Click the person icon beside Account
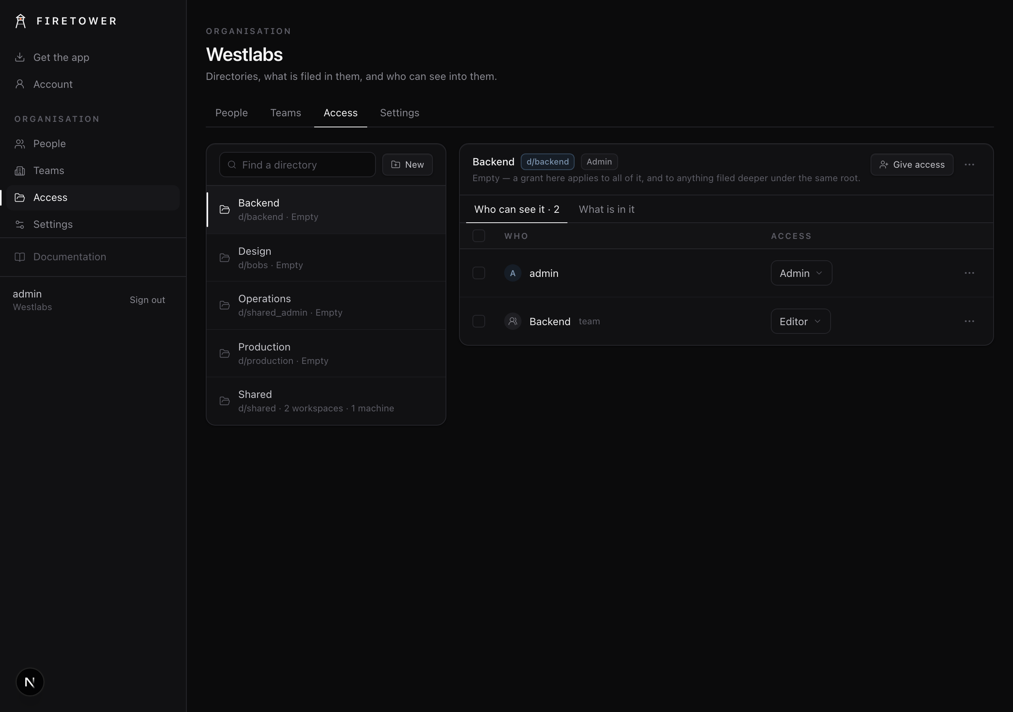 (x=19, y=84)
